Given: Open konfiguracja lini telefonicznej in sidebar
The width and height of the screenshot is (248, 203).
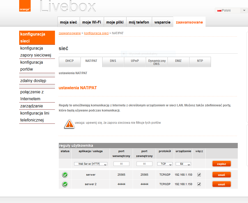Looking at the screenshot, I should pos(37,116).
